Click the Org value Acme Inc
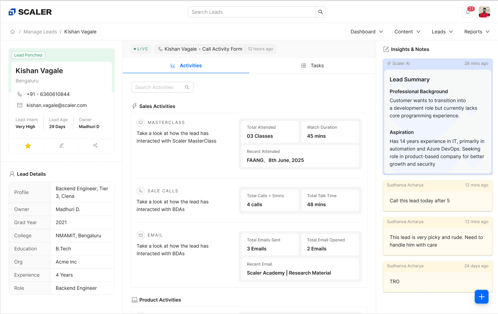Image resolution: width=498 pixels, height=314 pixels. tap(66, 262)
